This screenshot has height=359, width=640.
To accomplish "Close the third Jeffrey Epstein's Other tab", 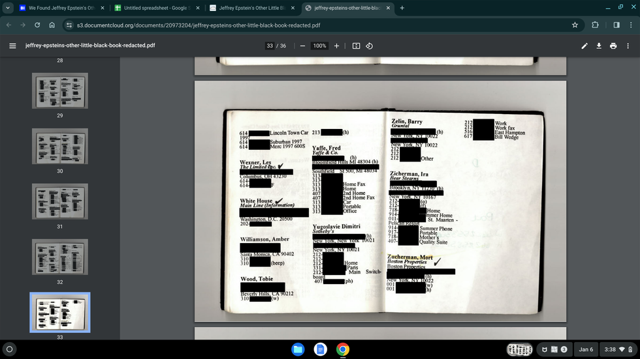I will click(x=293, y=8).
